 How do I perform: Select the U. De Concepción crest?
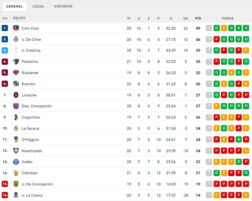click(x=16, y=184)
